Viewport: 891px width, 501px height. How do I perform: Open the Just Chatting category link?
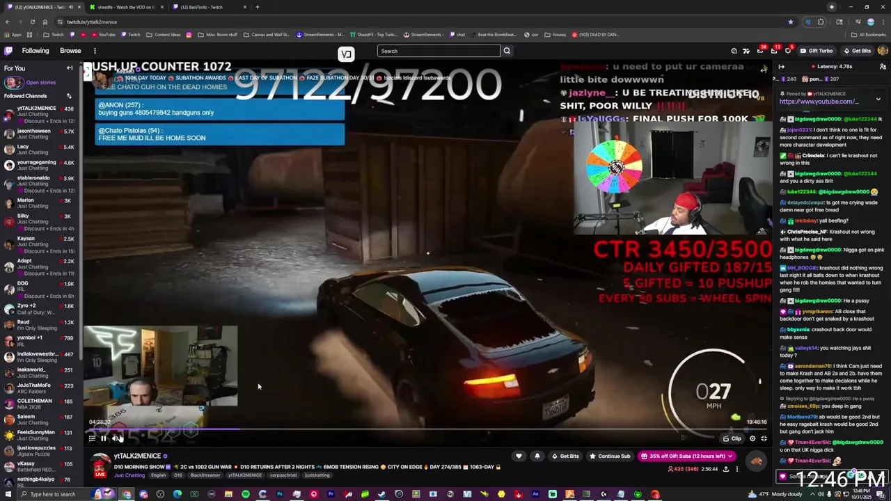(x=129, y=475)
